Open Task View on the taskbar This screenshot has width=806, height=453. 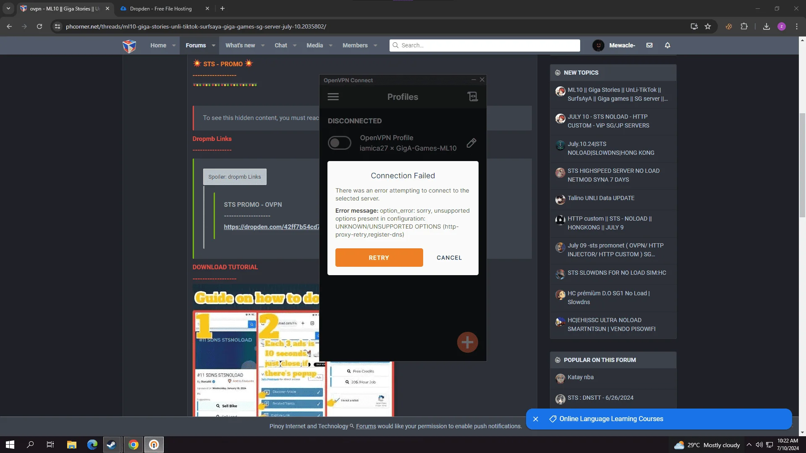coord(50,445)
